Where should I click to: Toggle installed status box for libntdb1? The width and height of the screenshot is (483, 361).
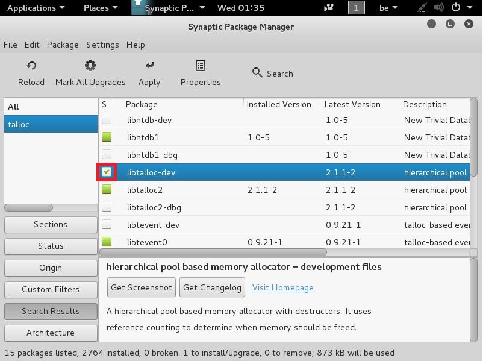107,137
